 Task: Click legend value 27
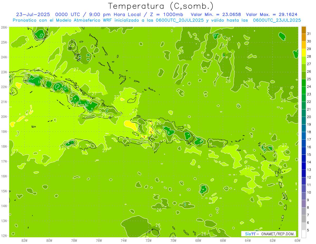pos(309,64)
